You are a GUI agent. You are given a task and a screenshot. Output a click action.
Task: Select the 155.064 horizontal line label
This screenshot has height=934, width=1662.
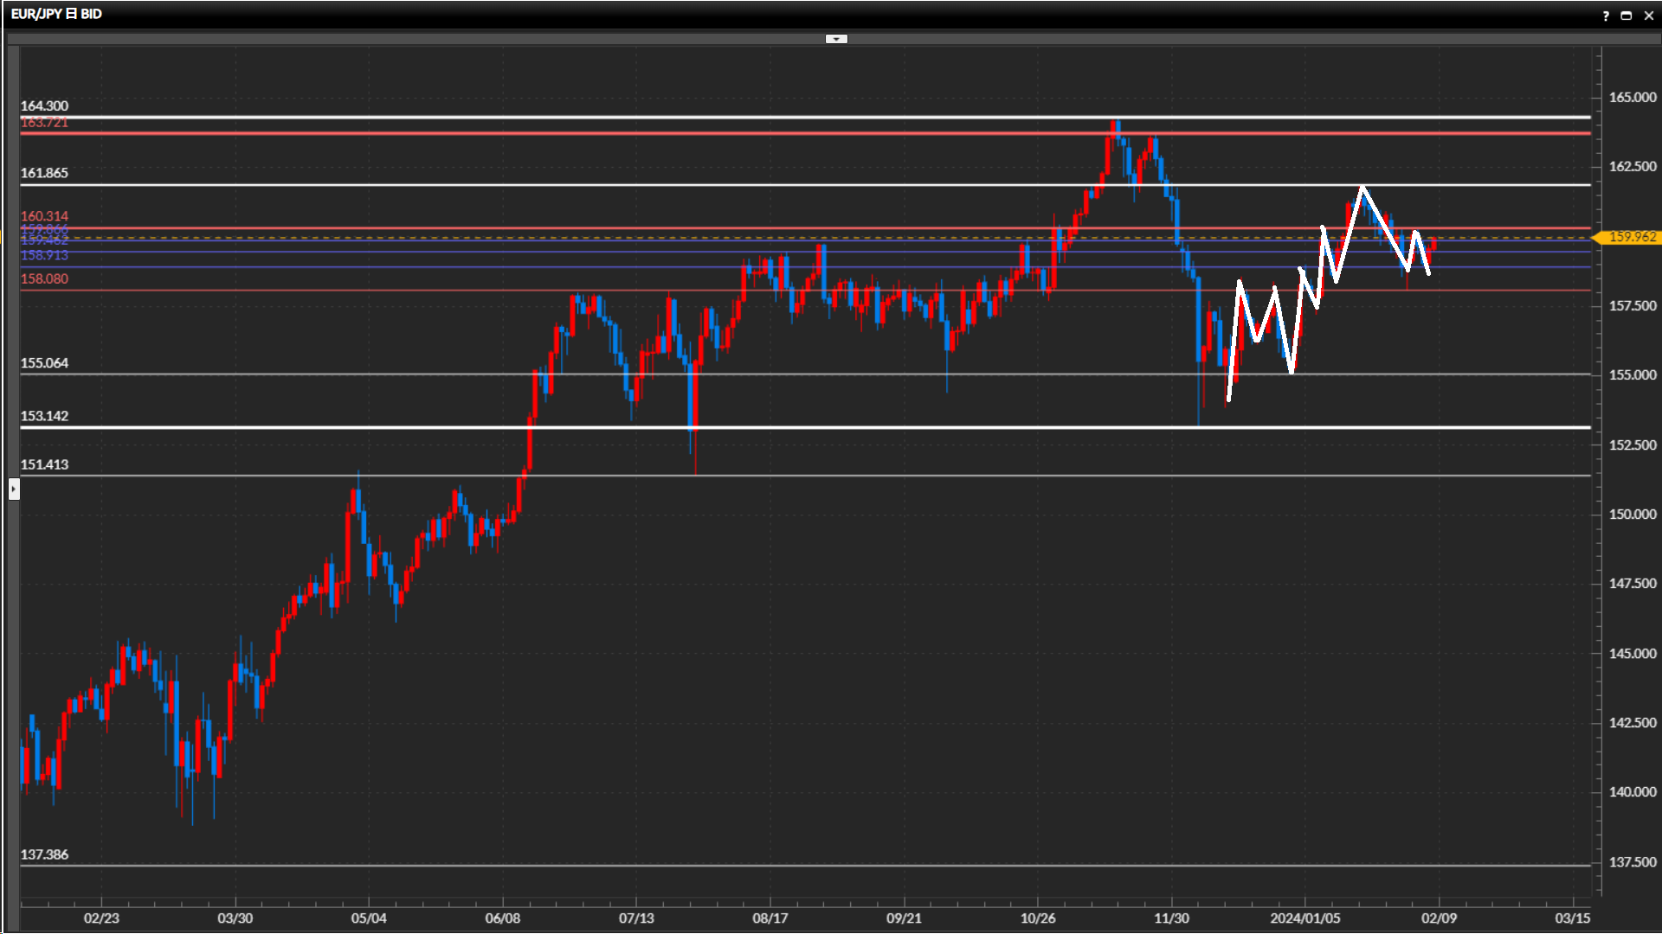(44, 363)
